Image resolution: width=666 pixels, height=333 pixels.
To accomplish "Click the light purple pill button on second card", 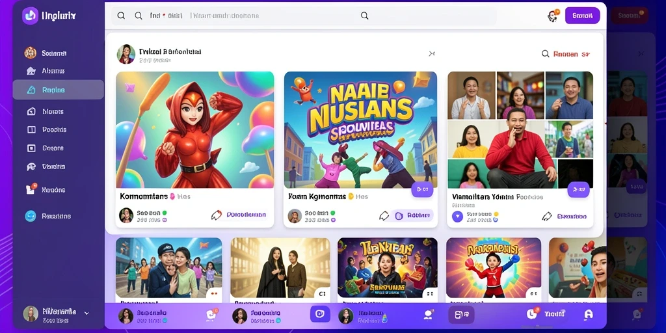I will click(x=412, y=216).
